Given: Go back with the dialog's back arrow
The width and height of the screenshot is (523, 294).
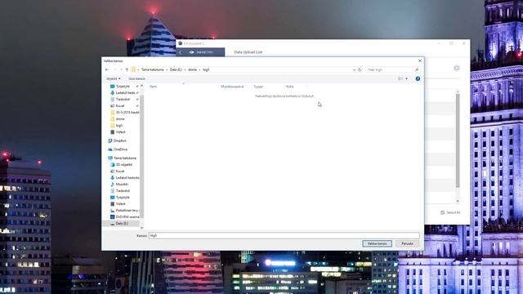Looking at the screenshot, I should (107, 69).
